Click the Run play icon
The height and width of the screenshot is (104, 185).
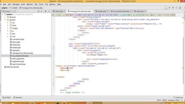coord(170,8)
